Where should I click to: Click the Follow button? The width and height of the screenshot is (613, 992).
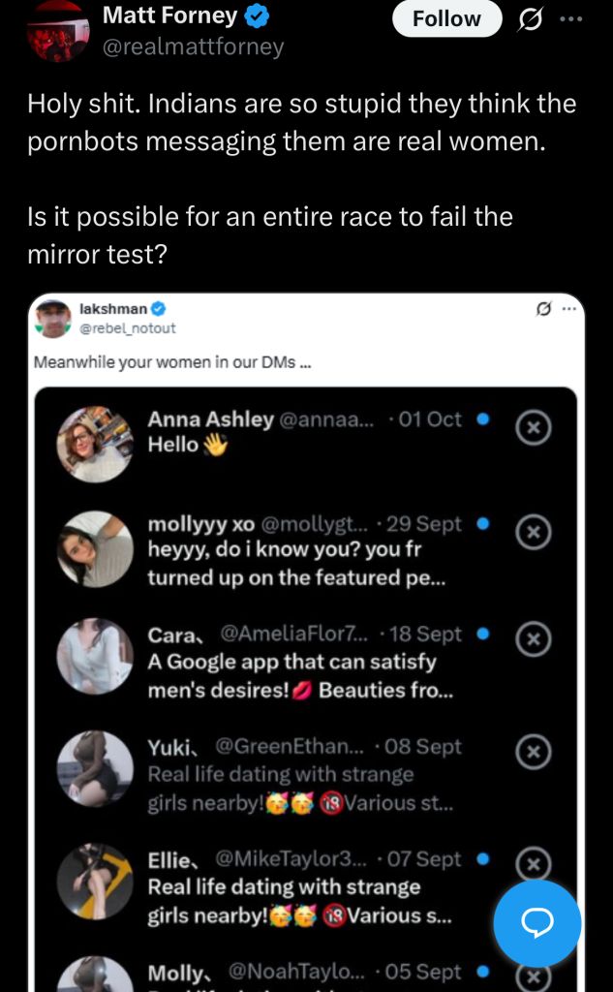coord(446,18)
